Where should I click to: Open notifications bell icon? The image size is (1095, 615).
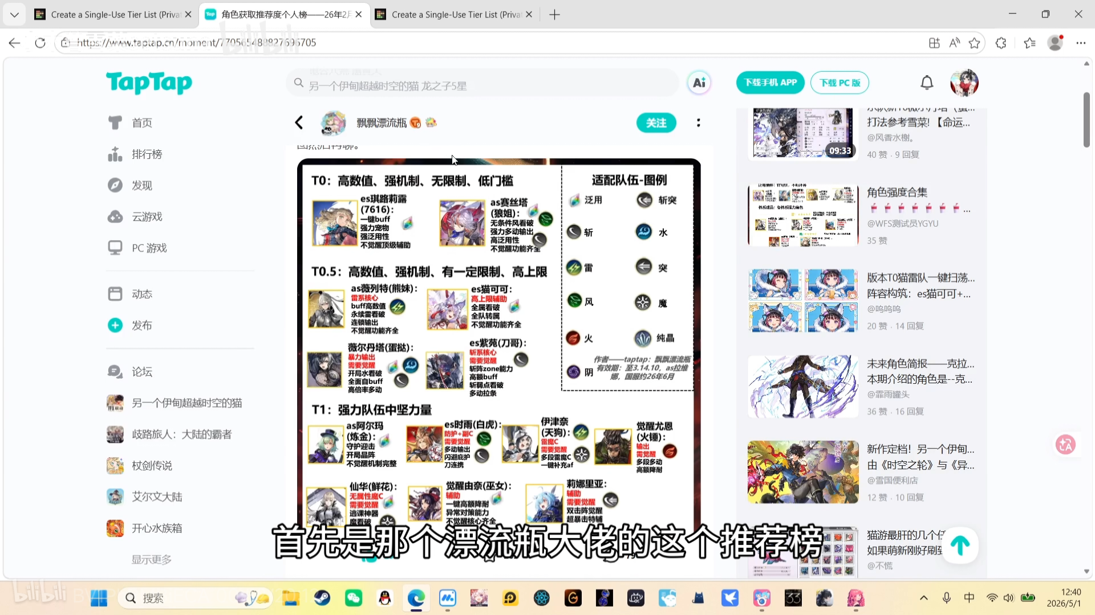point(927,83)
